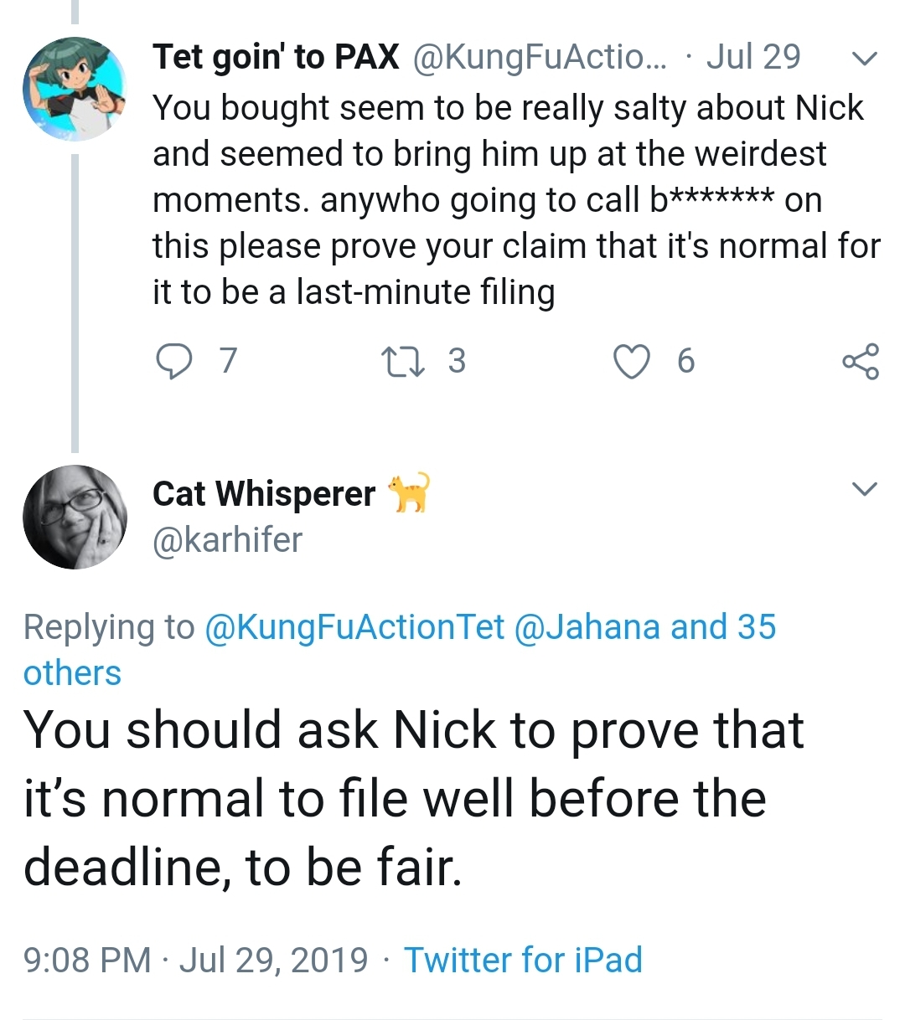Click the cat emoji beside Cat Whisperer

point(408,492)
